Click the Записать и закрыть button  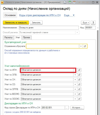[16, 23]
